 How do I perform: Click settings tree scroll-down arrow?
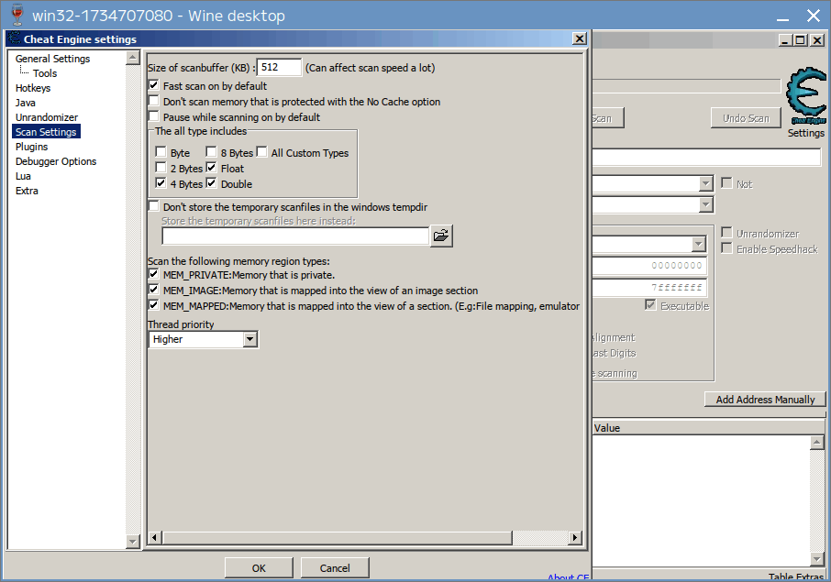(133, 542)
